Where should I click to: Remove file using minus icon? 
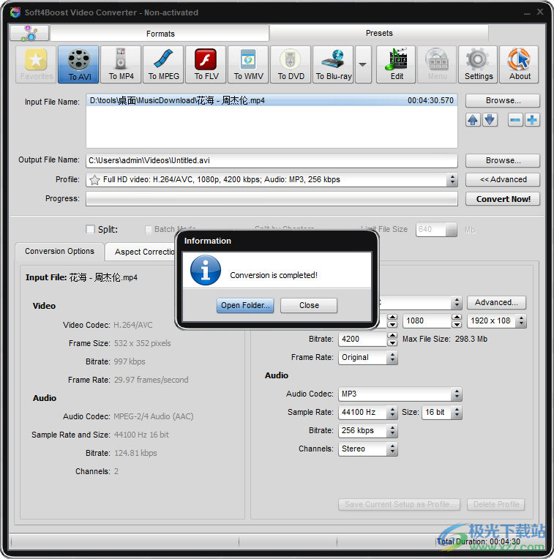[515, 120]
